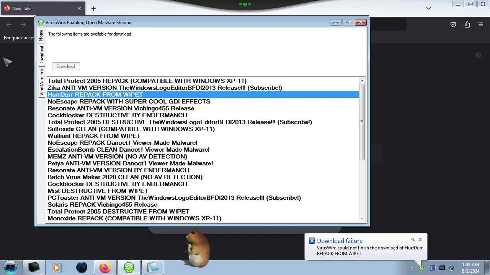Click the new tab page personalize gear

point(478,55)
